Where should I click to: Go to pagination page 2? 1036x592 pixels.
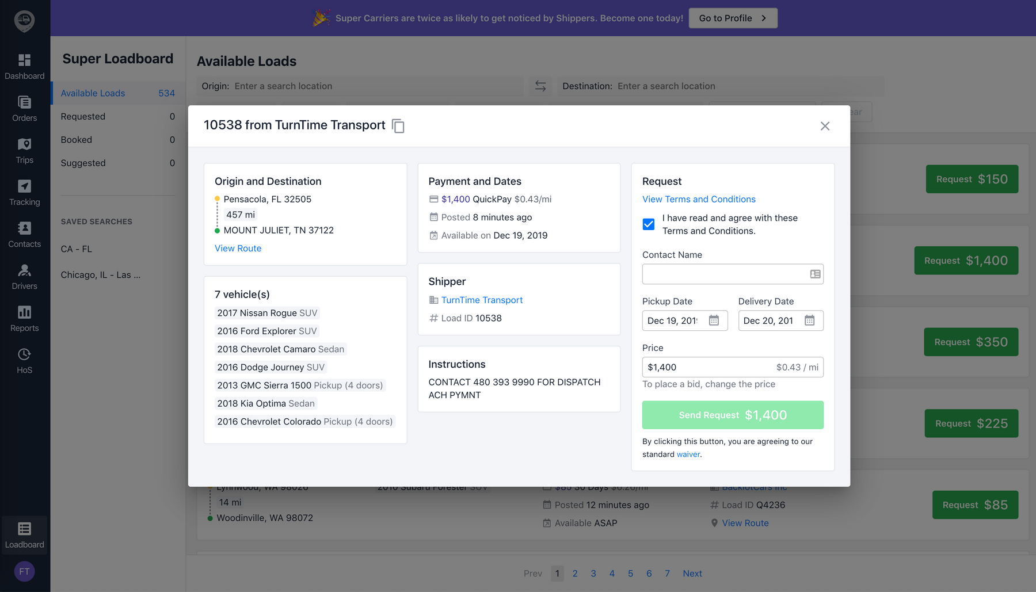[574, 574]
